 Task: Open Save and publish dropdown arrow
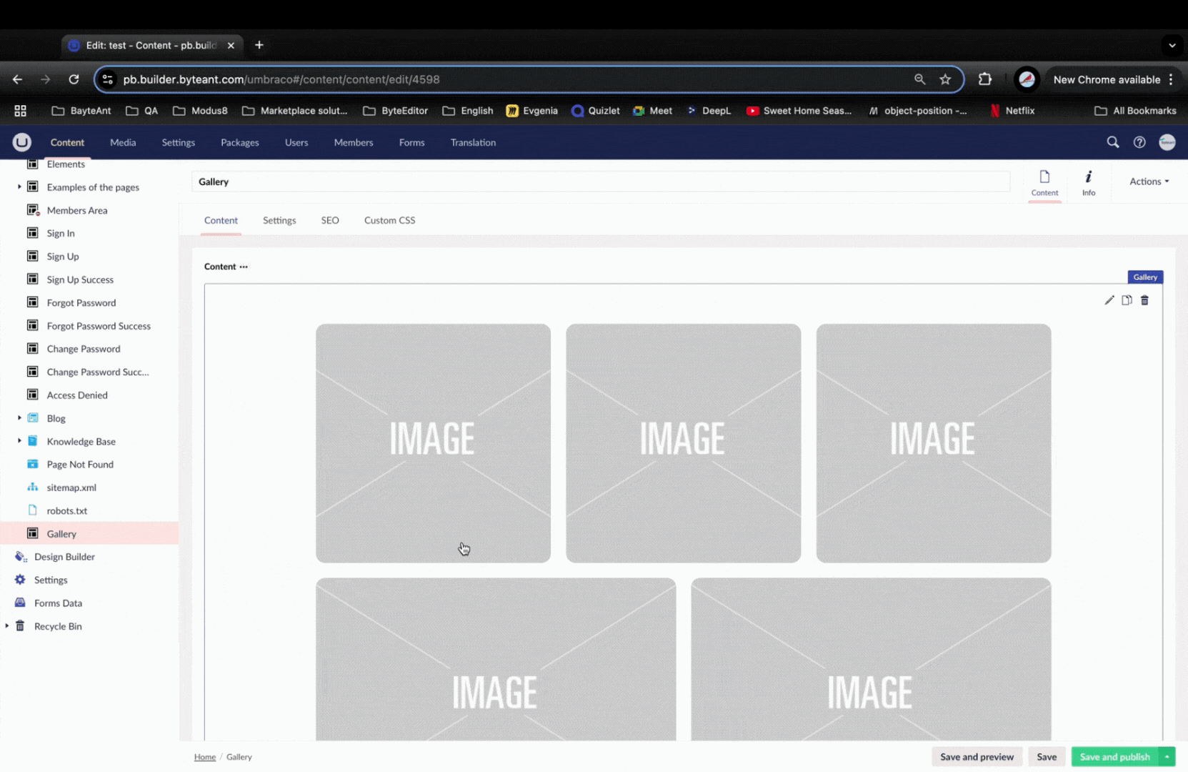click(x=1167, y=757)
